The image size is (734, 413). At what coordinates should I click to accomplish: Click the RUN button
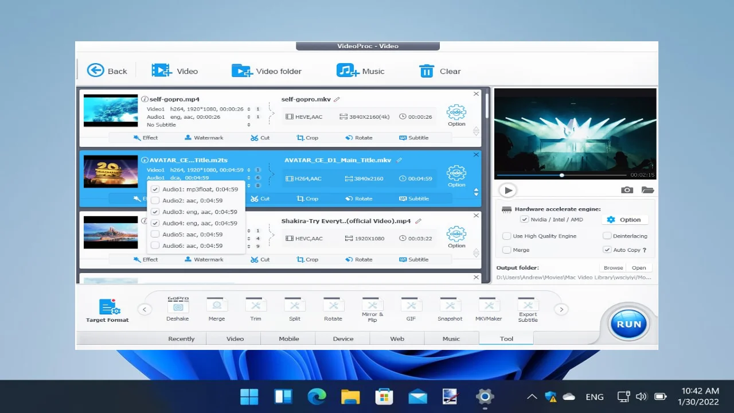[628, 324]
